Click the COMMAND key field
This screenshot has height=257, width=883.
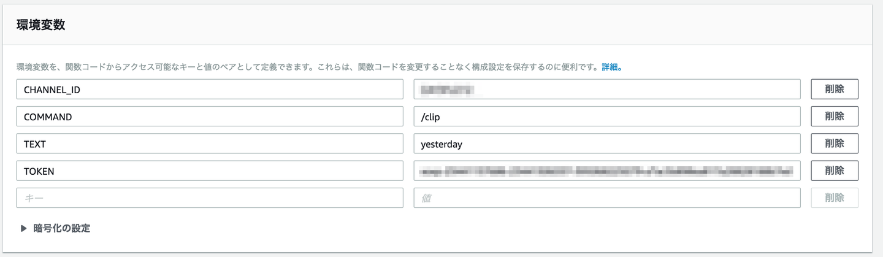click(209, 117)
